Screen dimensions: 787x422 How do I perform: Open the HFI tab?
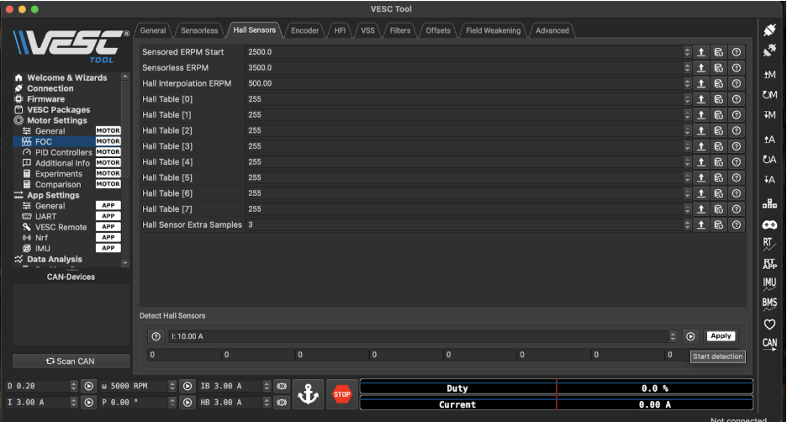(x=340, y=30)
